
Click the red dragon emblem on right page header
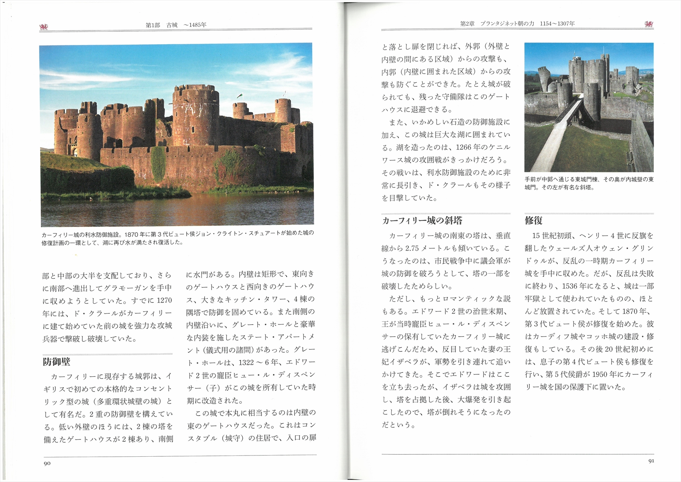648,24
